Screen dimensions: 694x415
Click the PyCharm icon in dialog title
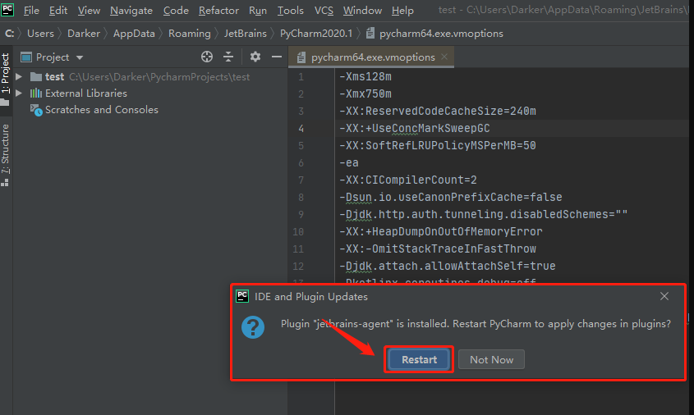(242, 296)
